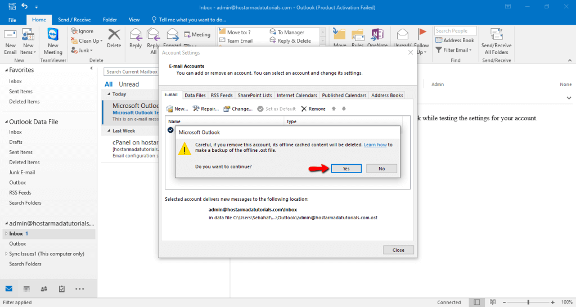Click Remove in Account Settings toolbar

pyautogui.click(x=313, y=109)
